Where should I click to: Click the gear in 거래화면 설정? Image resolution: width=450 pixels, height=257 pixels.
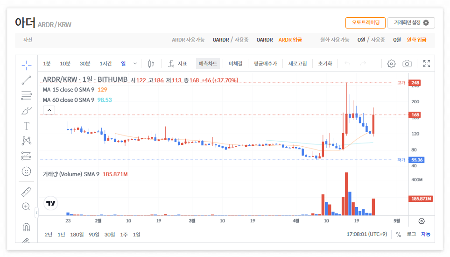pos(426,23)
